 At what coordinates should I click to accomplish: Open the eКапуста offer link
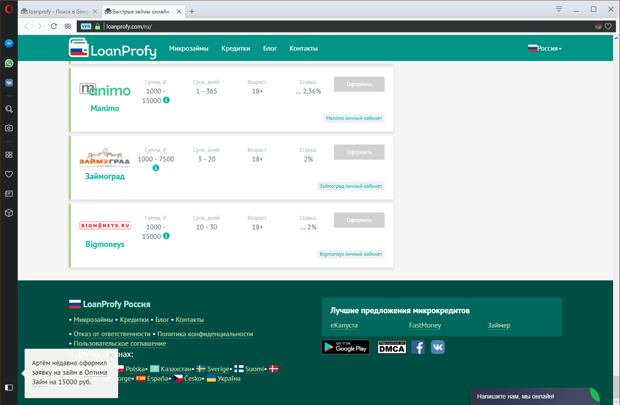pos(344,325)
